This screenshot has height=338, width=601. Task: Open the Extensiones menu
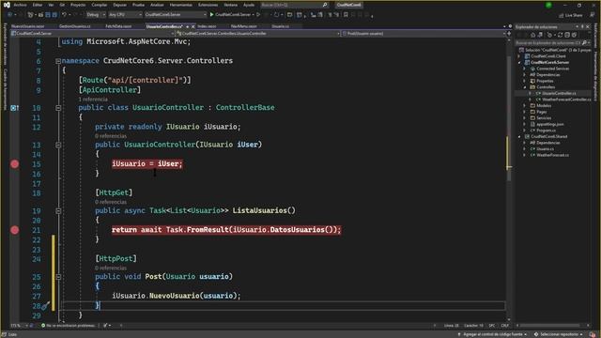coord(208,5)
